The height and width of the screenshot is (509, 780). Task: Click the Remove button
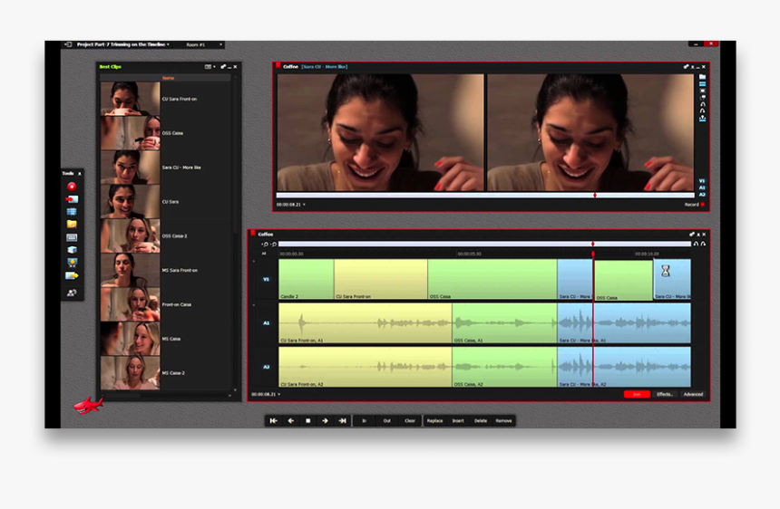503,420
